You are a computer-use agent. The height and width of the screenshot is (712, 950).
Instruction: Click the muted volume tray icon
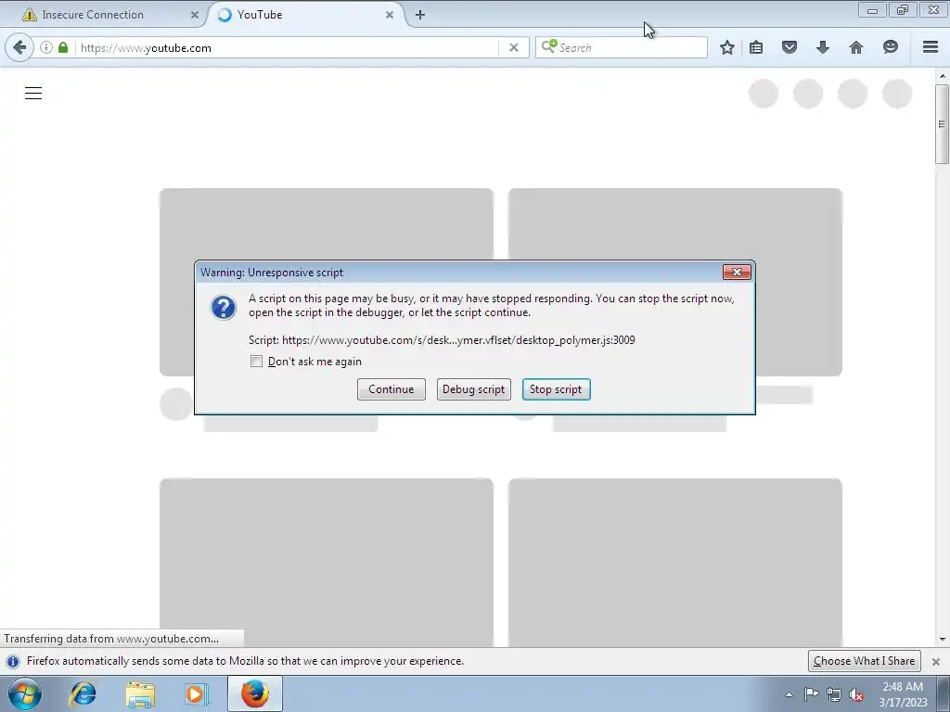856,694
